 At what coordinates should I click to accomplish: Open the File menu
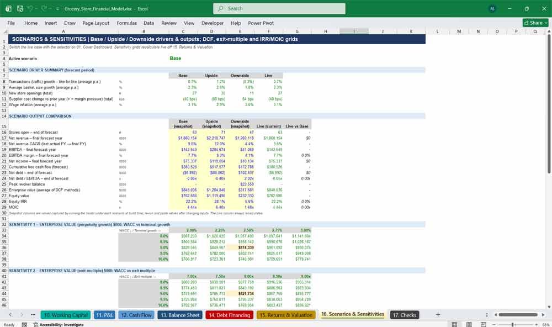click(11, 23)
